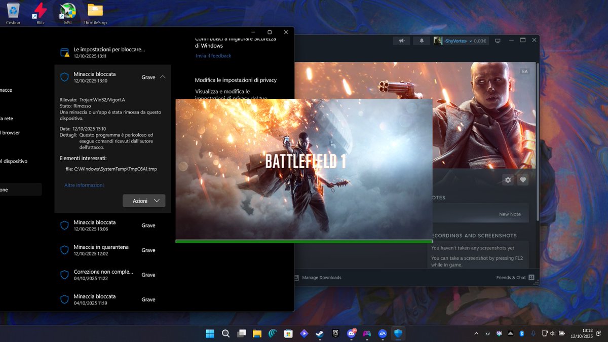The height and width of the screenshot is (342, 608).
Task: Expand Minaccia bloccata 12/10/2025 13:06 entry
Action: (112, 225)
